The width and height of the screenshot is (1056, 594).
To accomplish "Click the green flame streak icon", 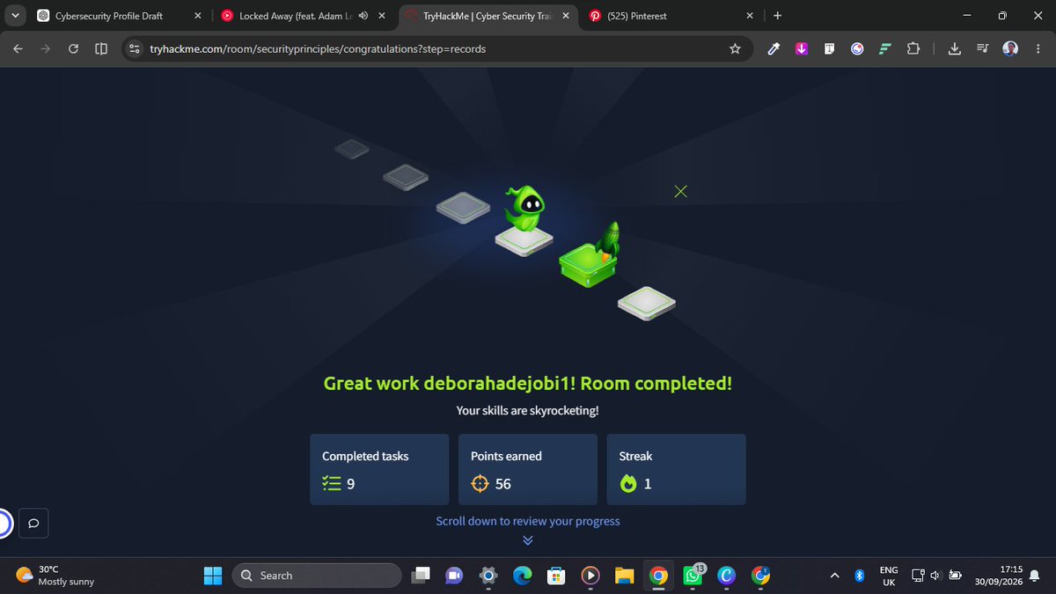I will click(628, 483).
